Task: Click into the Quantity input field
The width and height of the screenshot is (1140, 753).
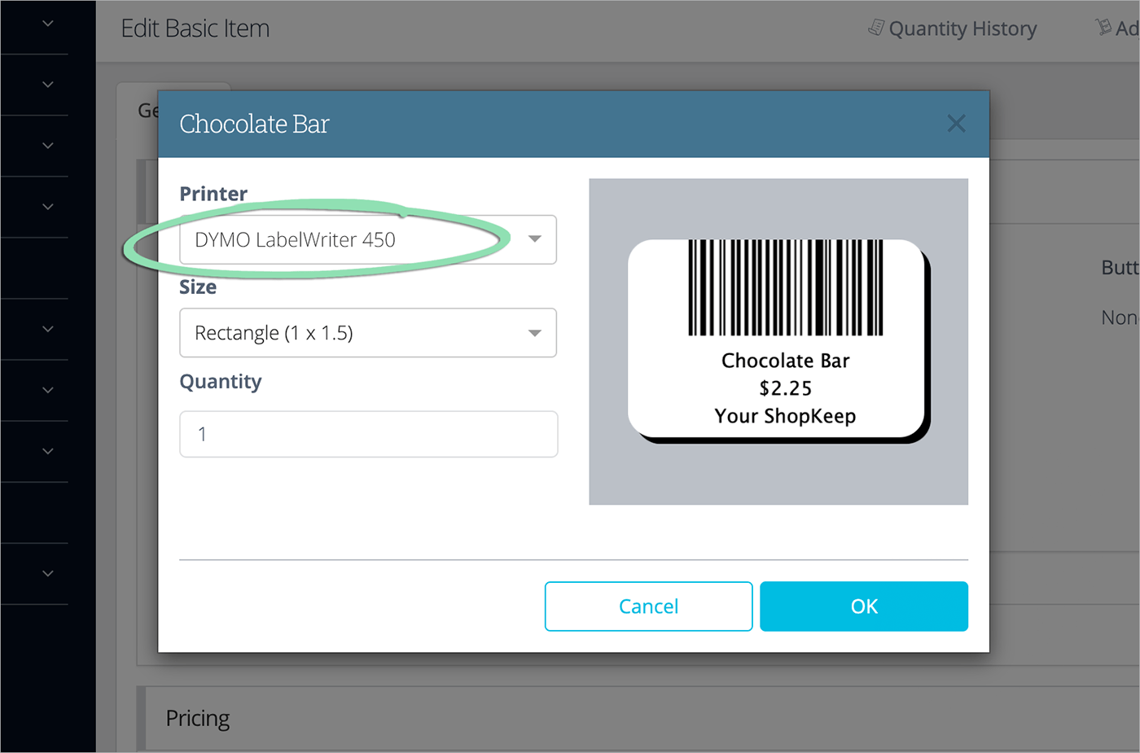Action: pyautogui.click(x=368, y=434)
